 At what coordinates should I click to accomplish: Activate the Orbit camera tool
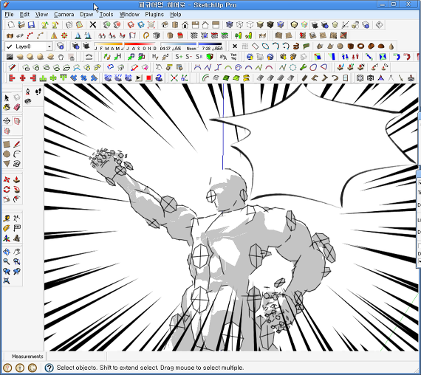[7, 252]
